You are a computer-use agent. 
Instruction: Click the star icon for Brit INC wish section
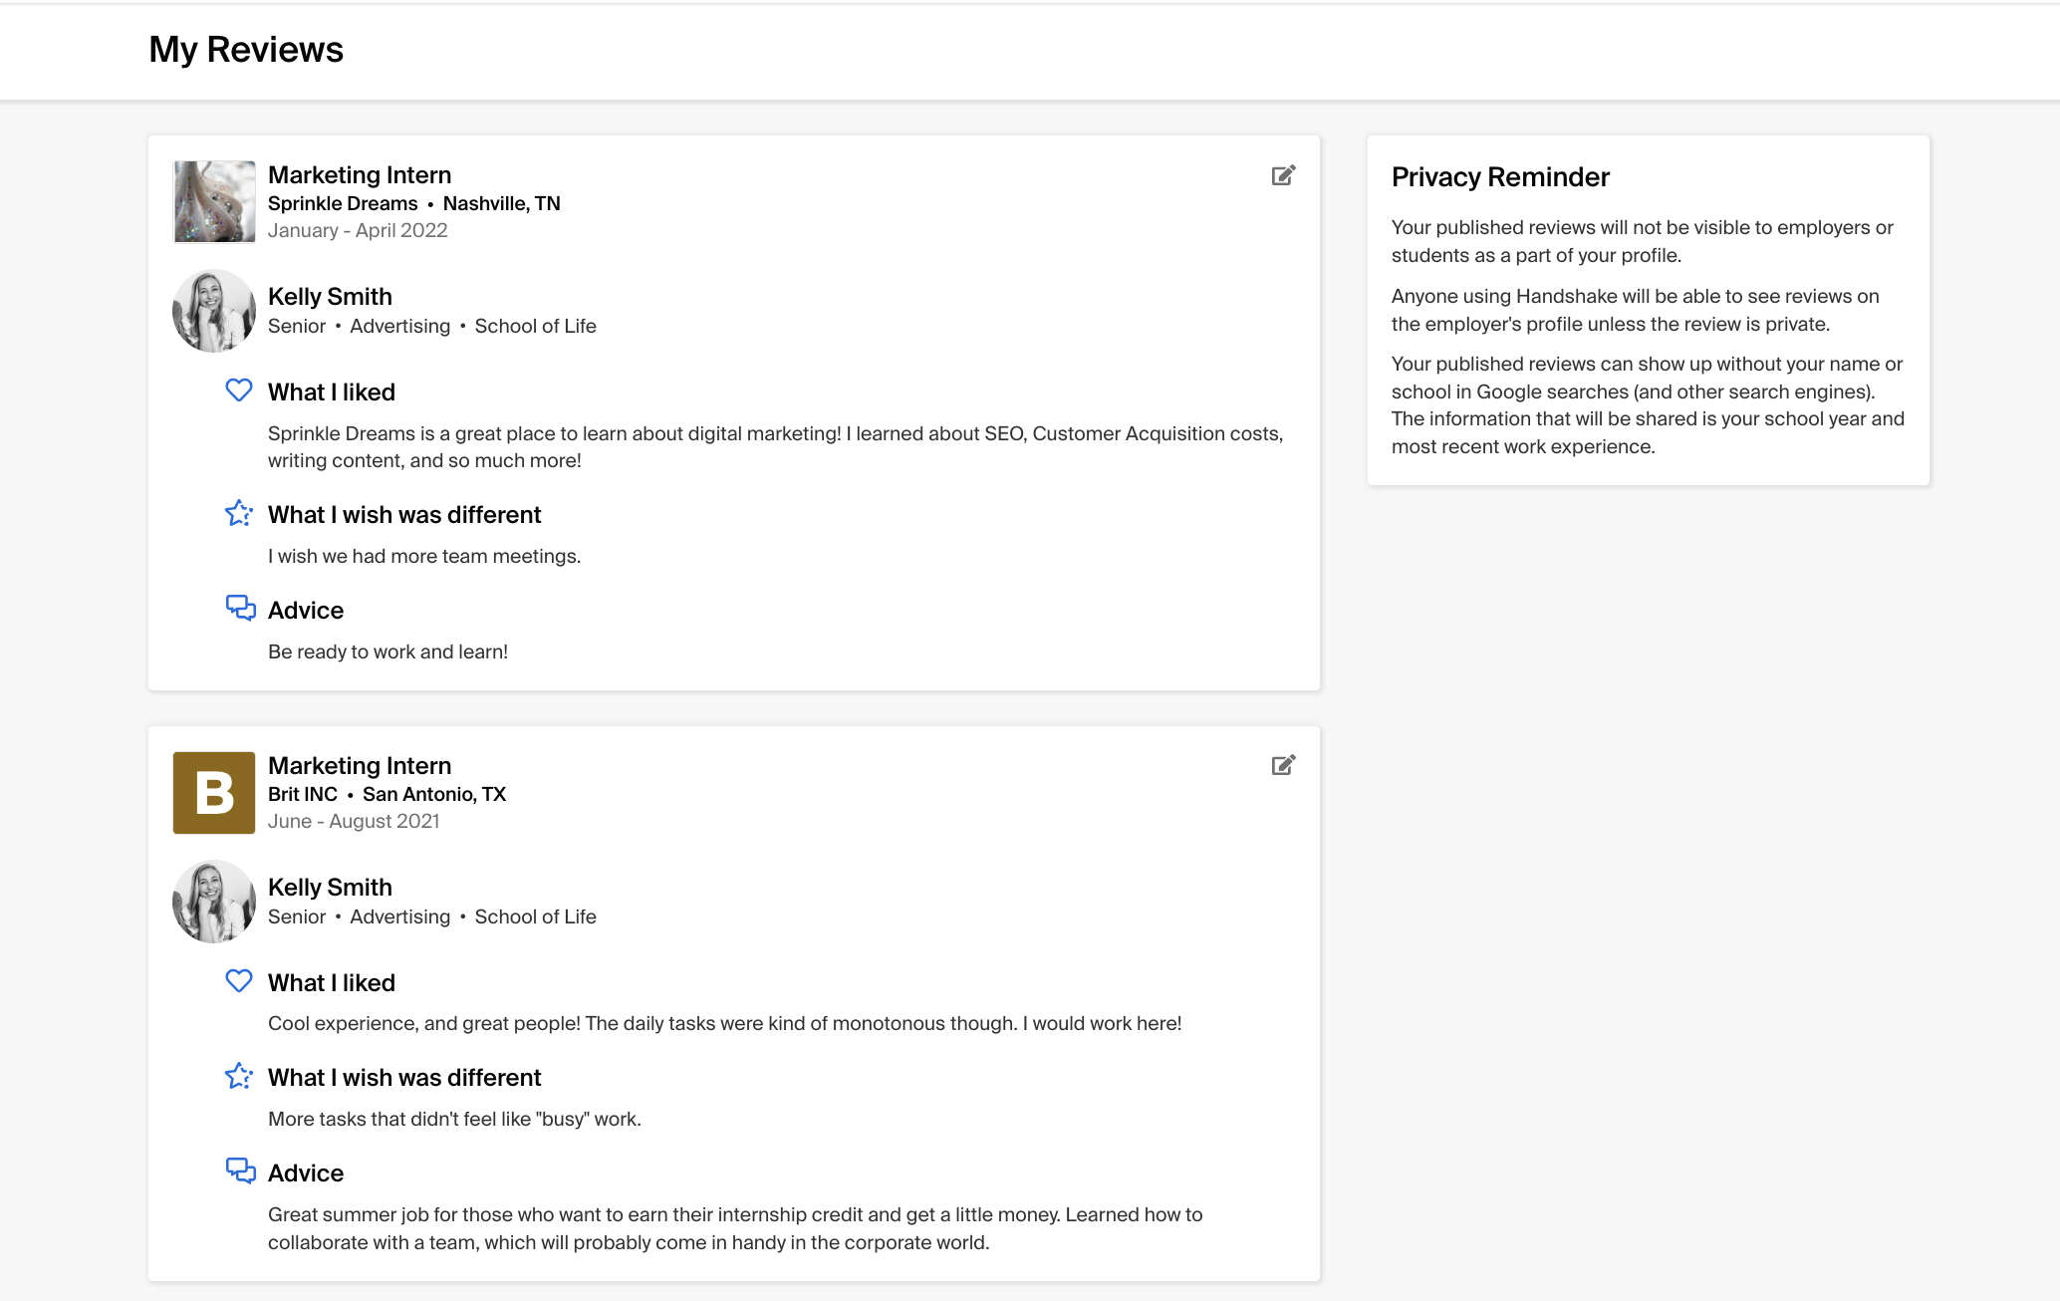[x=238, y=1076]
